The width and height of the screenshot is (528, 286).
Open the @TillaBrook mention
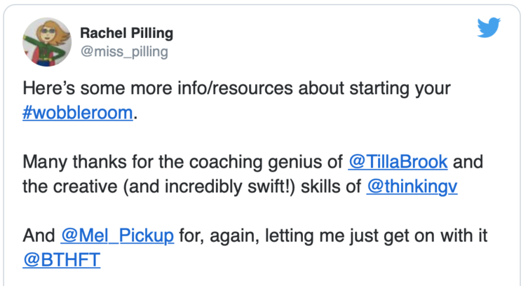click(x=398, y=161)
